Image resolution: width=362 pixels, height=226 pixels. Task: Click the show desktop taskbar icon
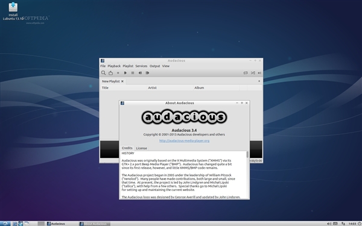pyautogui.click(x=27, y=224)
